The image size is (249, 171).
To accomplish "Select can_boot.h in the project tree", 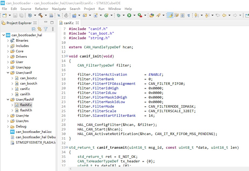I will [x=29, y=83].
